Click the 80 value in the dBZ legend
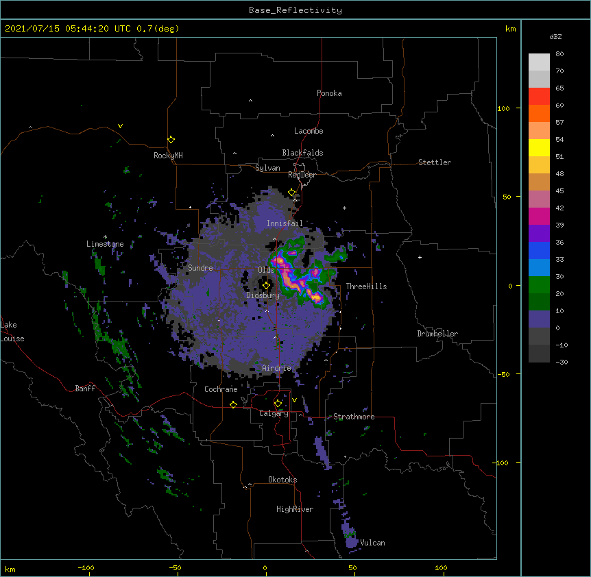591x577 pixels. [x=559, y=54]
